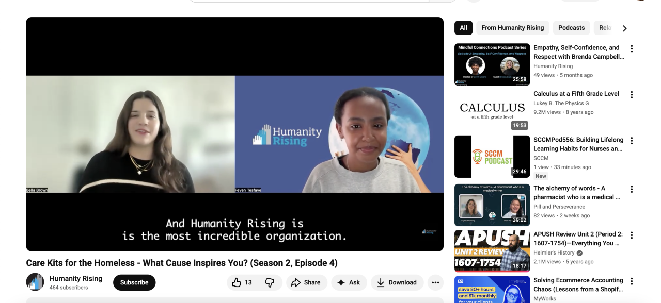The width and height of the screenshot is (661, 303).
Task: Like the video with thumbs up
Action: point(242,282)
